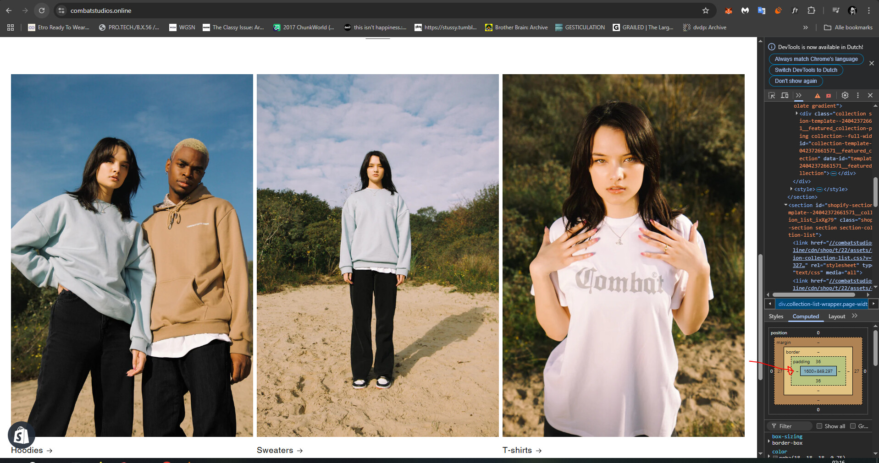Expand the box-sizing computed property
Image resolution: width=879 pixels, height=463 pixels.
(x=769, y=441)
